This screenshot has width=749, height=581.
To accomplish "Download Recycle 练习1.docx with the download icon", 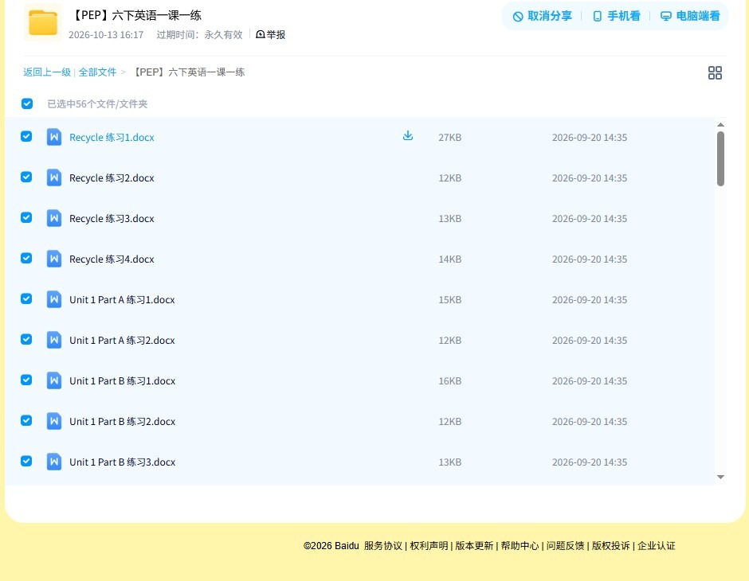I will [407, 136].
